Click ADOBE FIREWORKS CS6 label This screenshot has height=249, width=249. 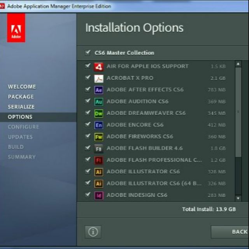[x=140, y=137]
